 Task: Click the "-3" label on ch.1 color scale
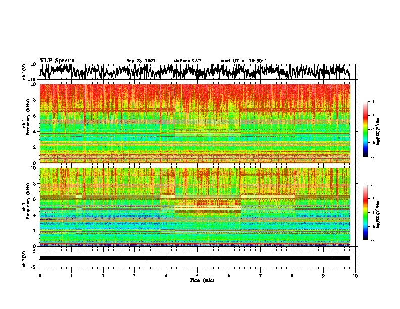click(x=372, y=101)
